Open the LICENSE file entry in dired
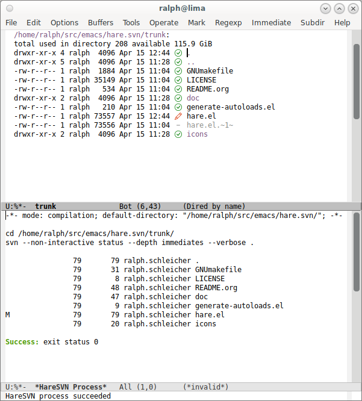This screenshot has width=362, height=401. (201, 80)
